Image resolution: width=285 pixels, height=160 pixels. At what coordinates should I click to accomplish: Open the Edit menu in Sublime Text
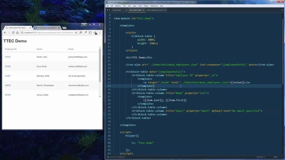112,6
